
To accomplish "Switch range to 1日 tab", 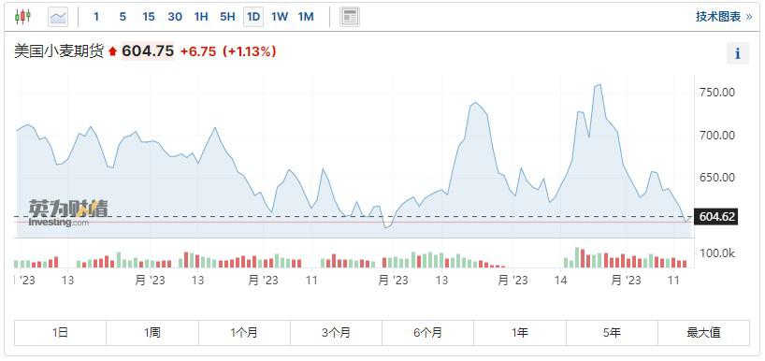I will click(x=60, y=333).
